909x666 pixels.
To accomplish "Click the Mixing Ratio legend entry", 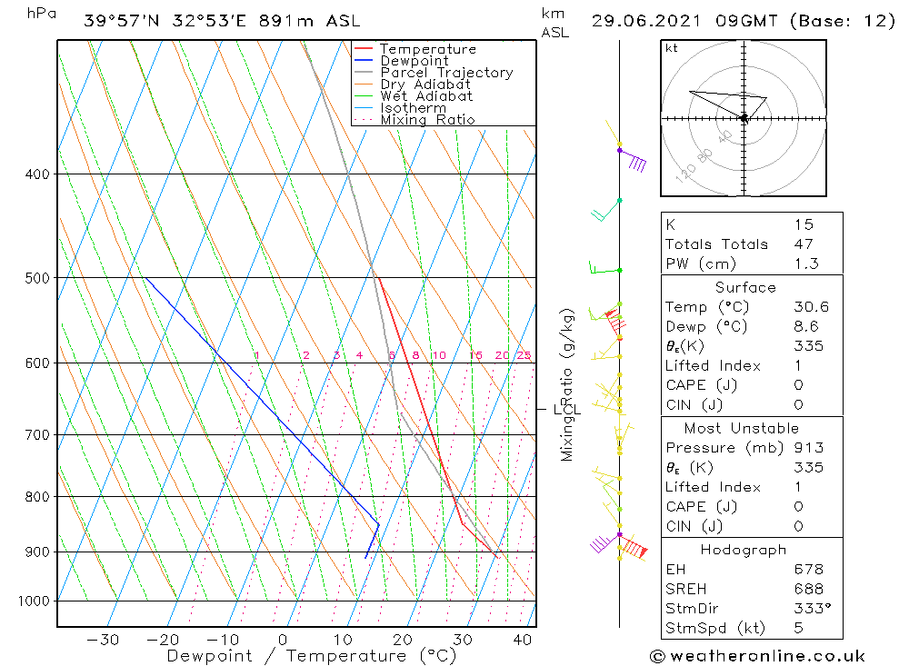I will pyautogui.click(x=427, y=120).
